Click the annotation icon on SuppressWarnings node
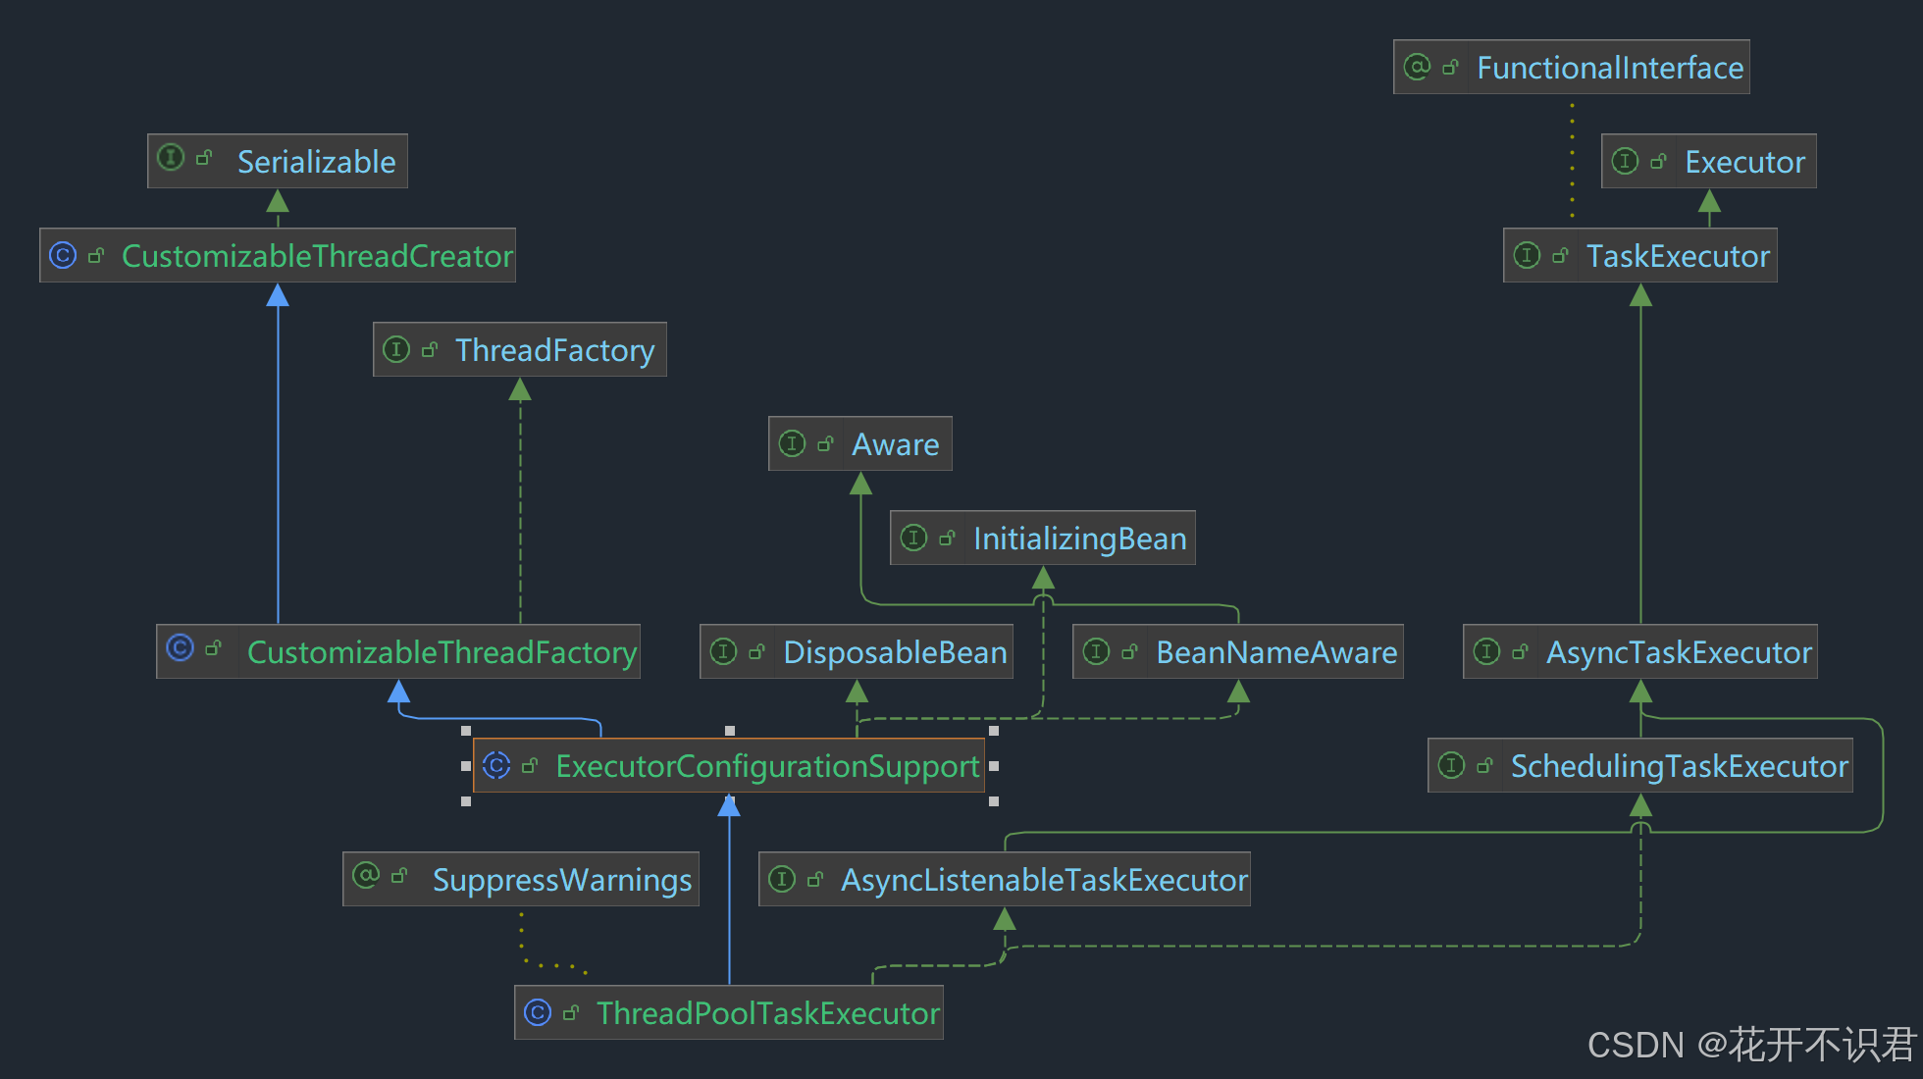This screenshot has width=1923, height=1079. (366, 875)
